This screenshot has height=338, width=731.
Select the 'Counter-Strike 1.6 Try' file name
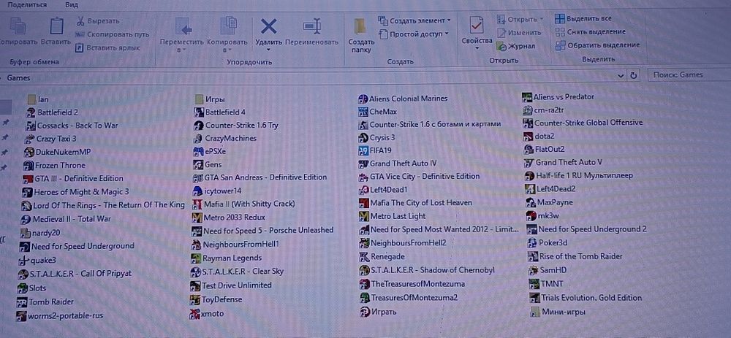tap(242, 126)
